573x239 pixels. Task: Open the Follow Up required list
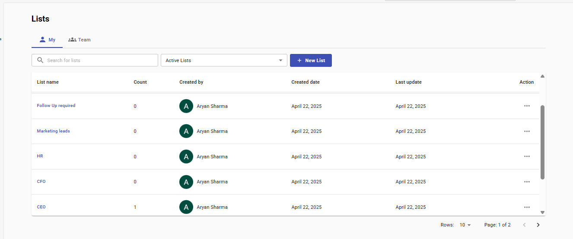[x=56, y=106]
